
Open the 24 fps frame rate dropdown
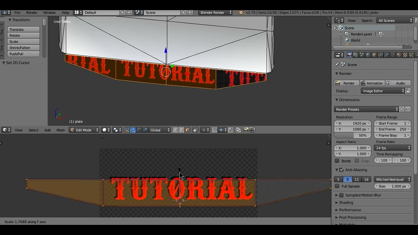(x=392, y=148)
